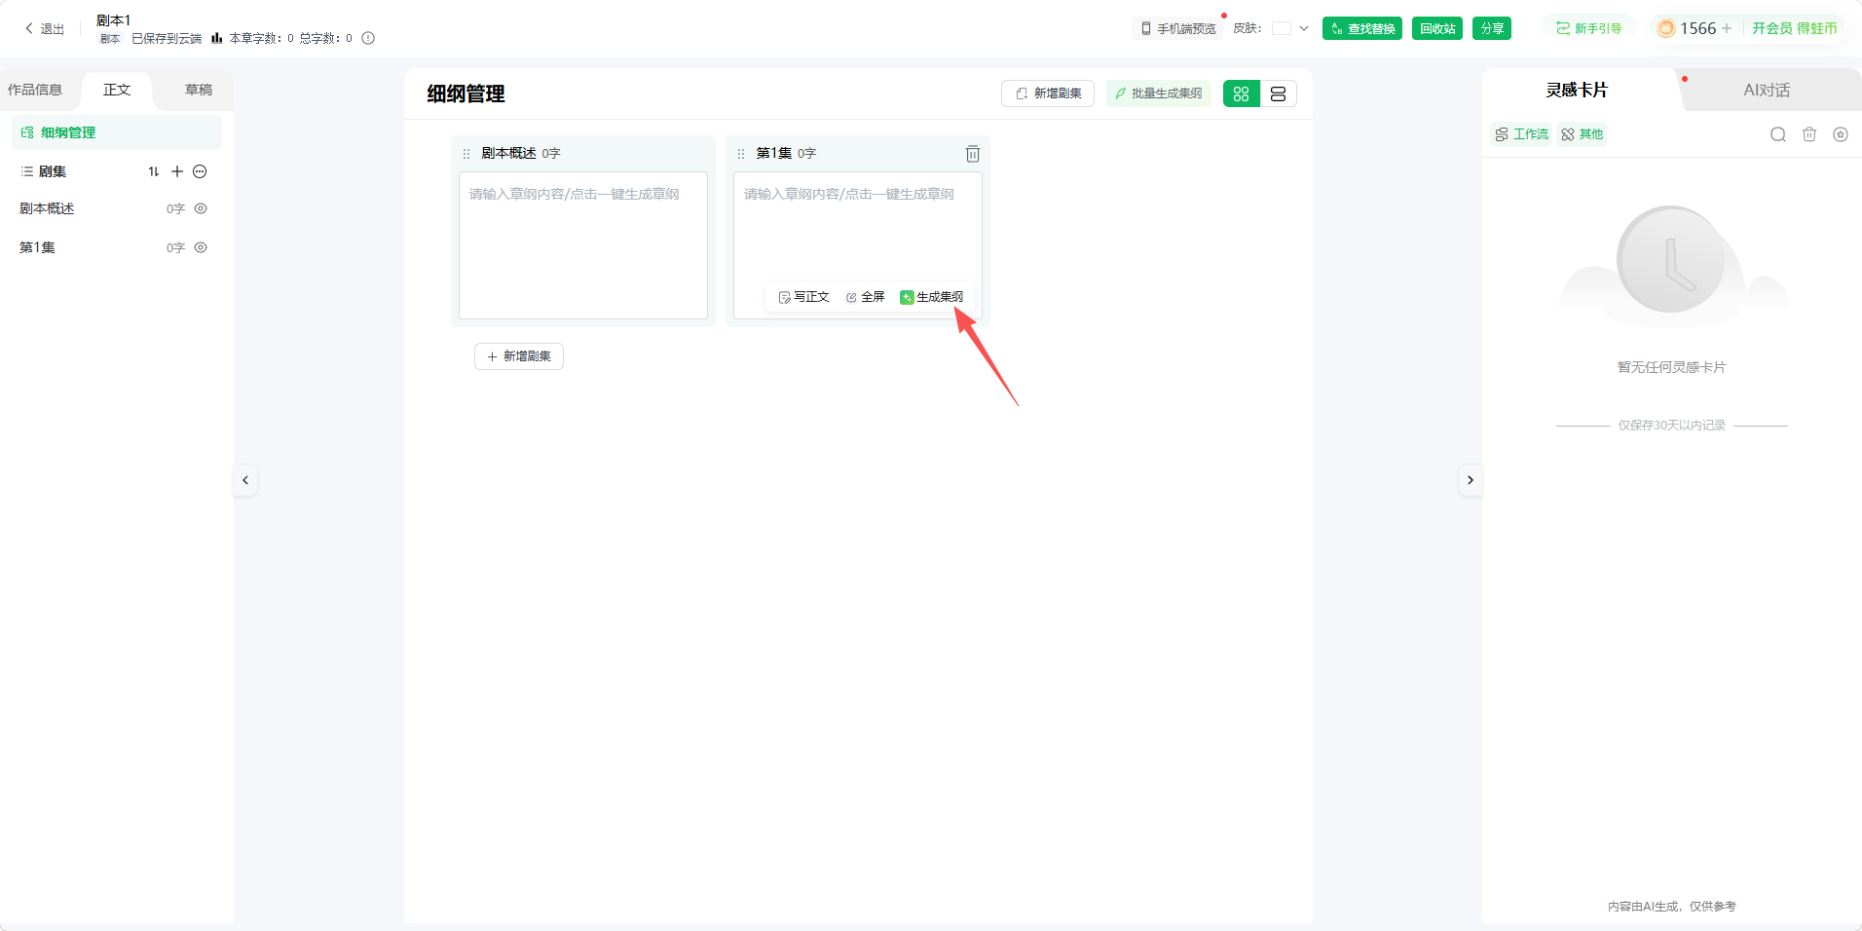Click the 新增剧集 button below the cards
The image size is (1862, 931).
(519, 356)
